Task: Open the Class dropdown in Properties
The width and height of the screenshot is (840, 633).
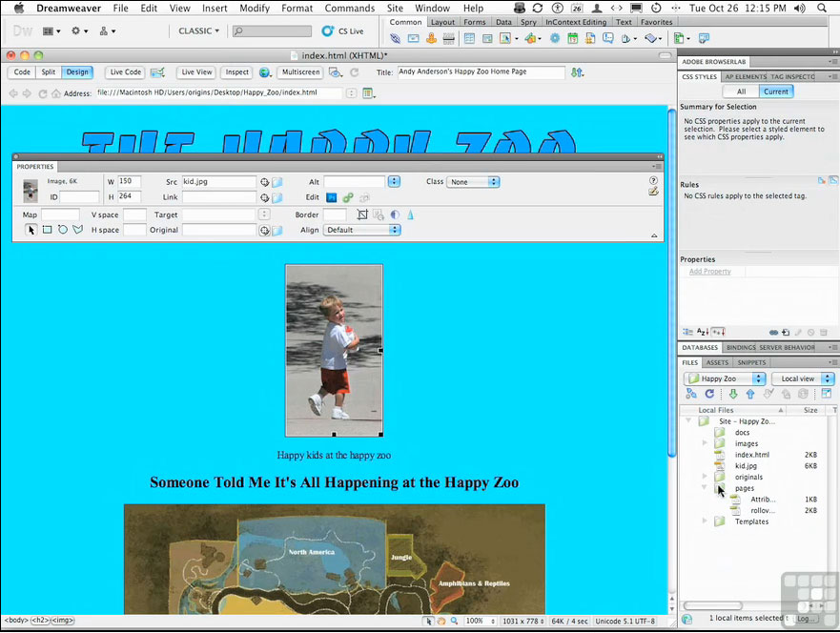Action: [474, 181]
